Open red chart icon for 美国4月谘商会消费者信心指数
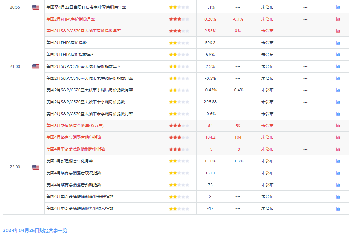The width and height of the screenshot is (363, 234). tap(338, 138)
